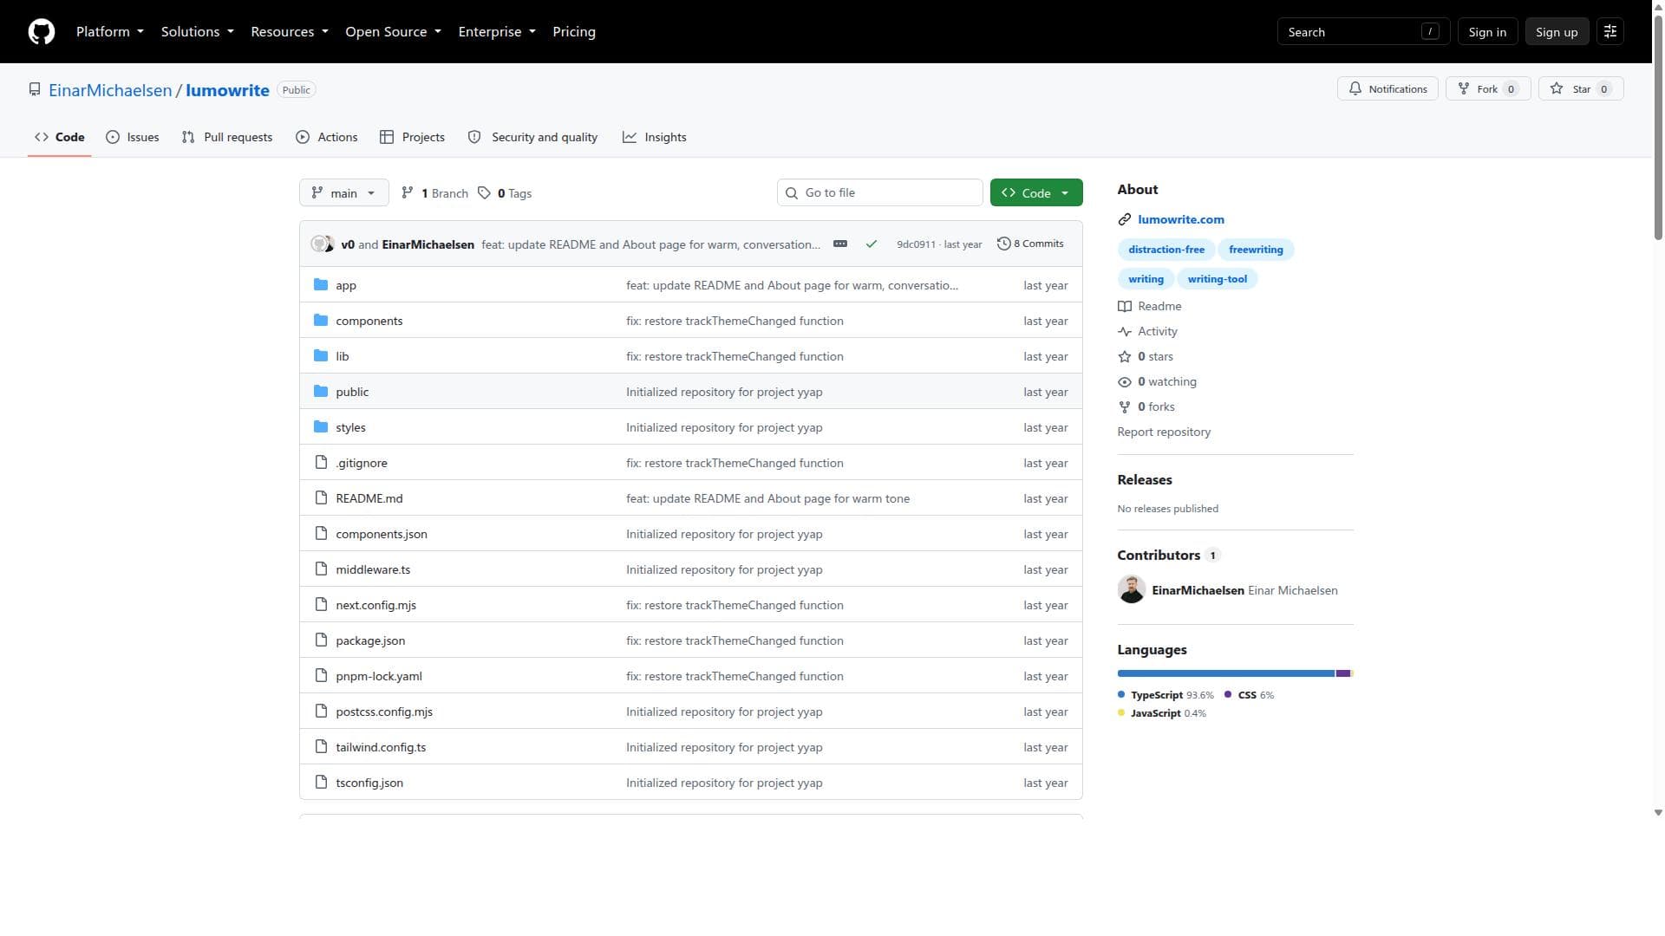Viewport: 1665px width, 936px height.
Task: Click the stars count star icon
Action: pyautogui.click(x=1125, y=357)
